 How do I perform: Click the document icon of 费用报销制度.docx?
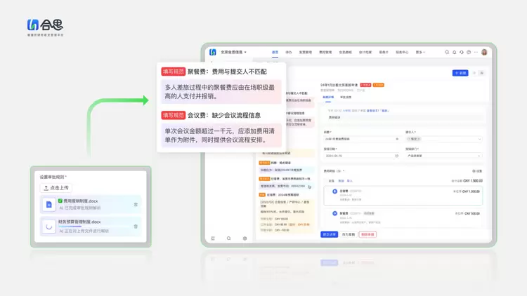point(49,205)
